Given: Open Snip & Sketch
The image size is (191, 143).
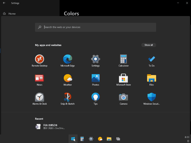Looking at the screenshot, I should click(67, 99).
